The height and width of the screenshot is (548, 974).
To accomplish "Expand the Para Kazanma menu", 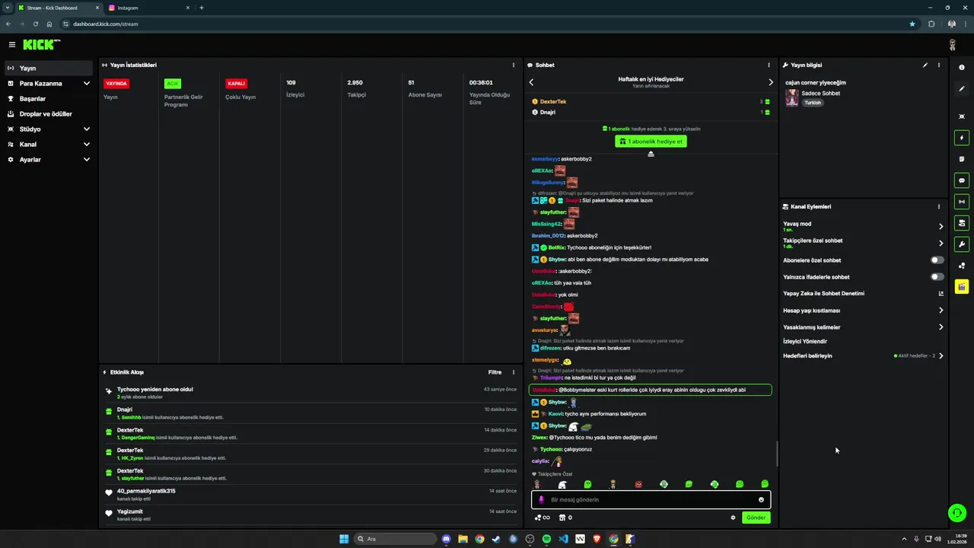I will tap(49, 83).
